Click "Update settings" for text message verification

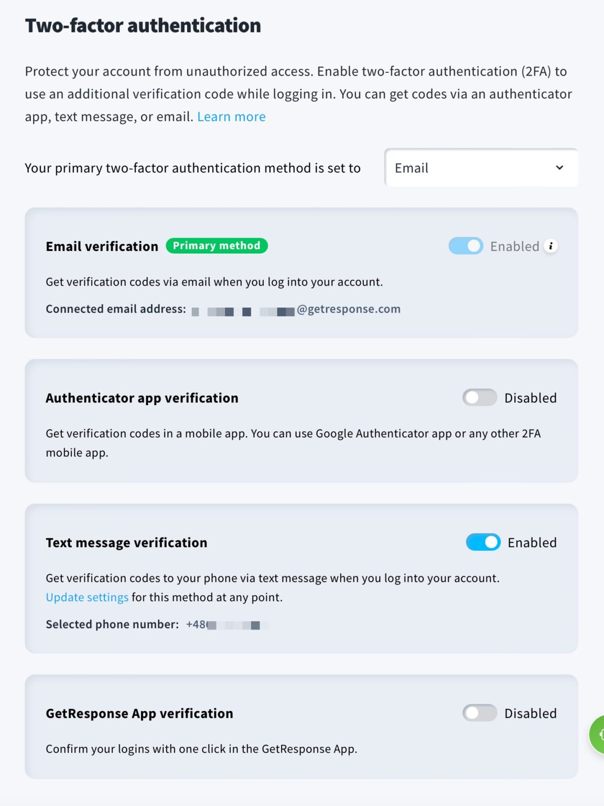point(87,597)
